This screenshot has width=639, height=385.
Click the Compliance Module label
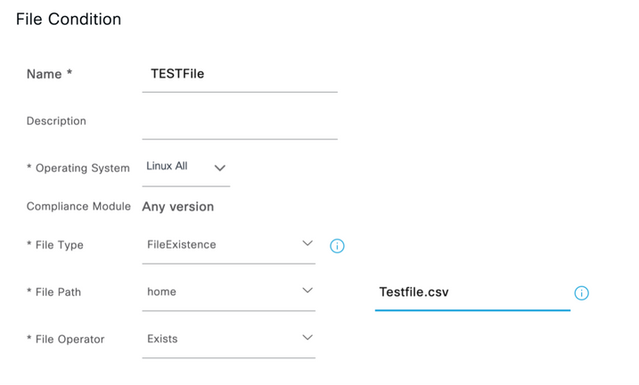pyautogui.click(x=78, y=207)
